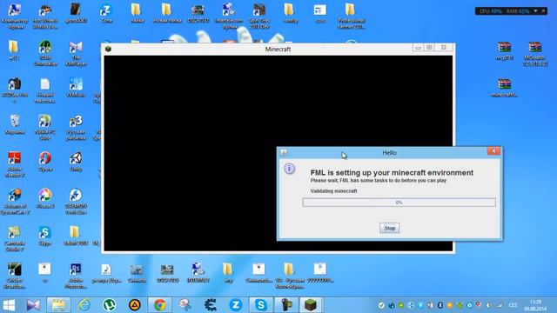557x313 pixels.
Task: Select the KMPlayer desktop shortcut
Action: click(x=76, y=54)
